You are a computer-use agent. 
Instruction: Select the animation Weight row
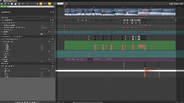coord(28,61)
